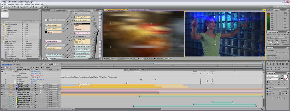Switch to the Effects & Presets tab
This screenshot has width=290, height=111.
(x=61, y=11)
